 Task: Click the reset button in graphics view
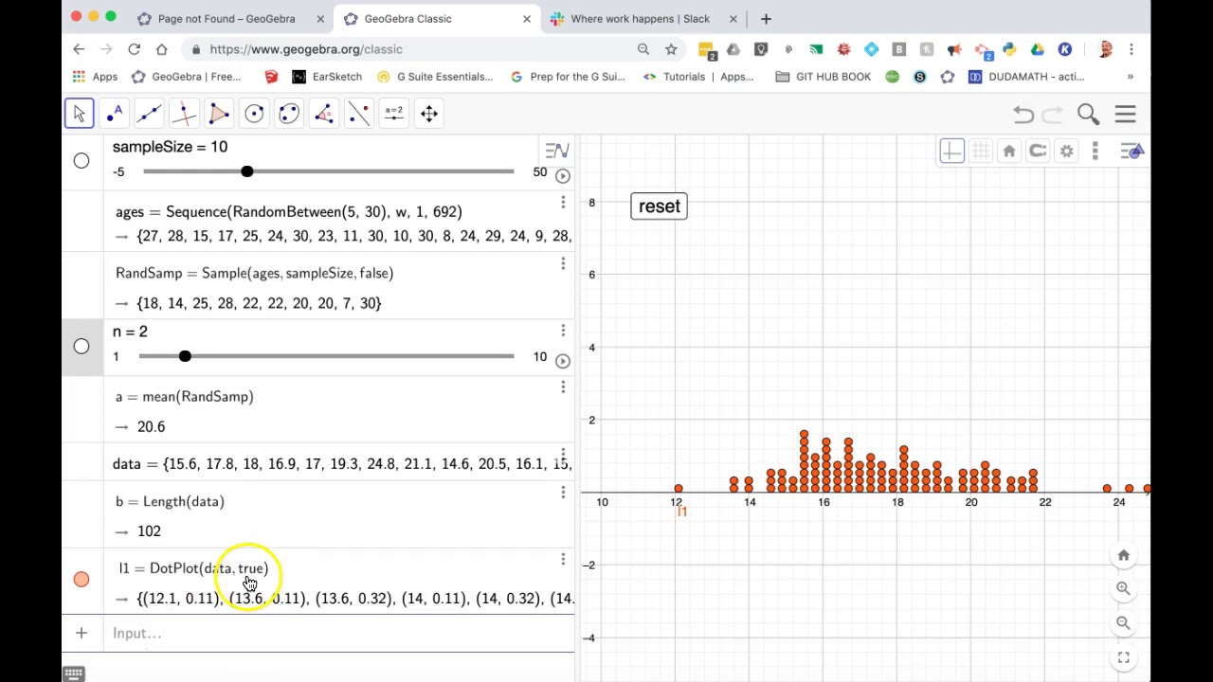[x=659, y=206]
